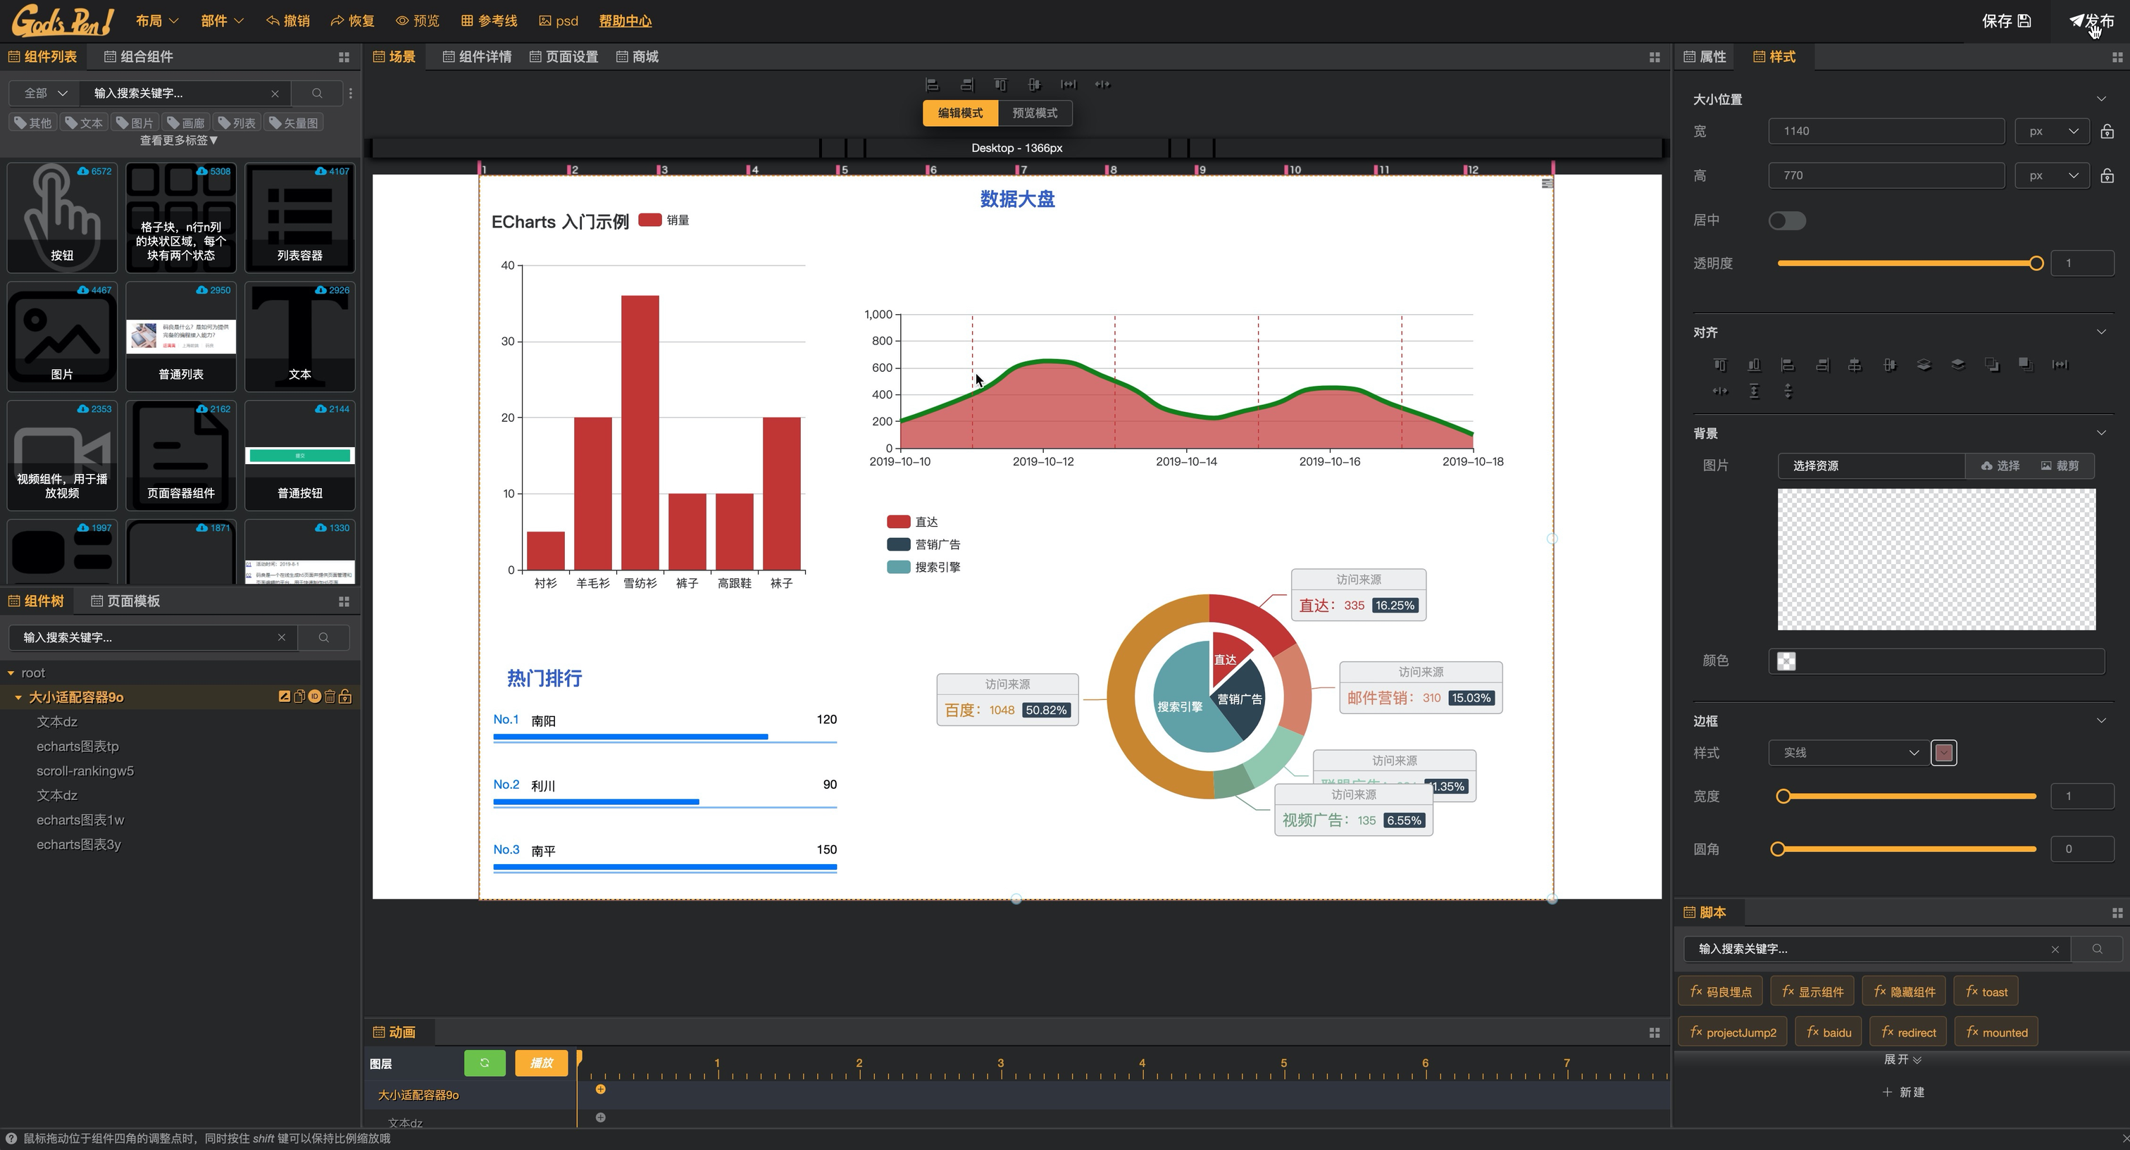Toggle lock next to 高 height unit
Image resolution: width=2130 pixels, height=1150 pixels.
coord(2107,176)
